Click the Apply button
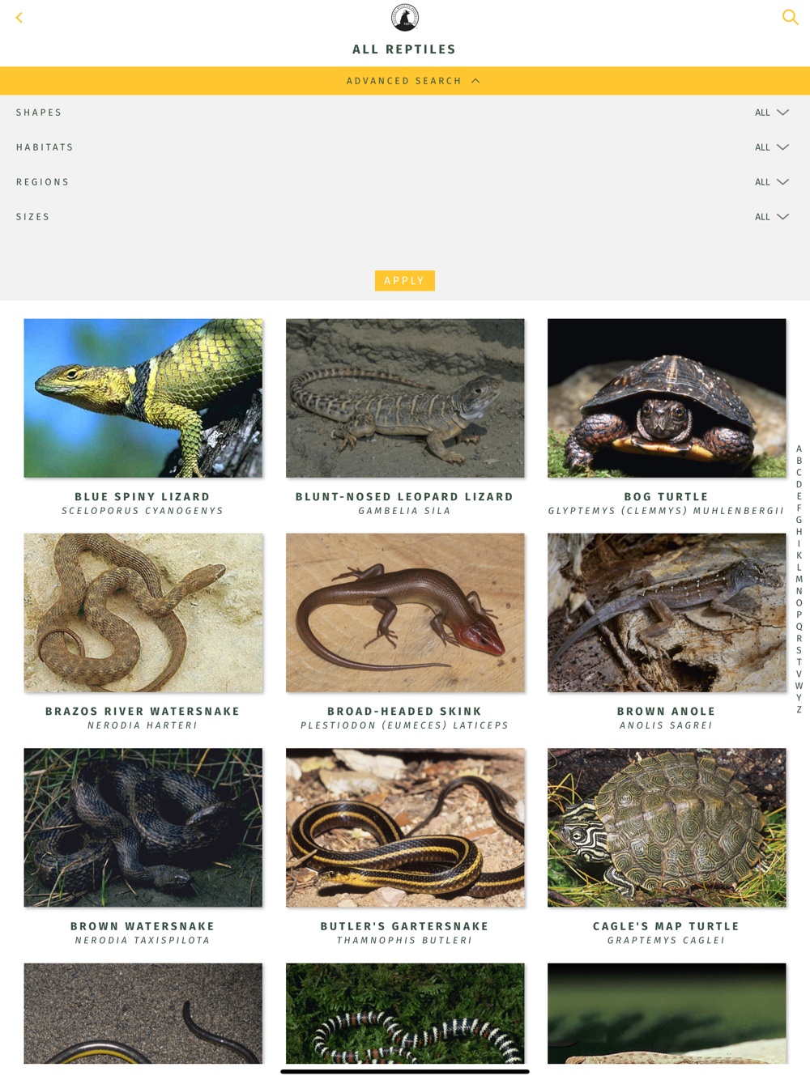This screenshot has width=810, height=1080. pyautogui.click(x=405, y=280)
